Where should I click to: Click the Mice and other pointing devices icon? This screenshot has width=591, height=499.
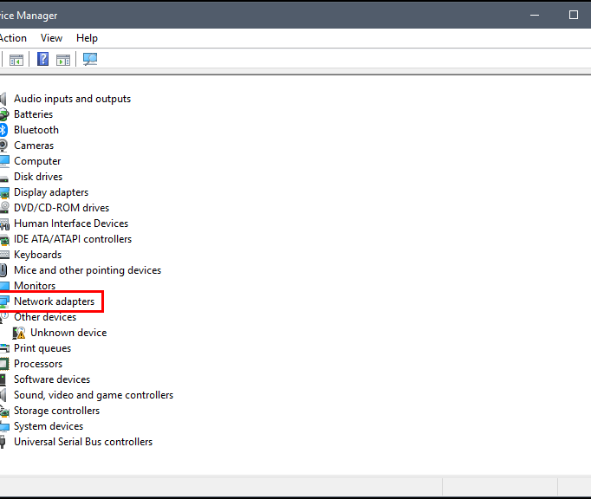3,270
